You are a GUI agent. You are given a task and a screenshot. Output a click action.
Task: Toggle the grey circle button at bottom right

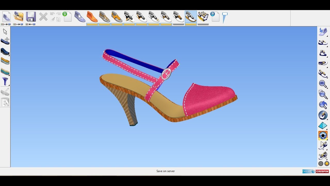[321, 164]
